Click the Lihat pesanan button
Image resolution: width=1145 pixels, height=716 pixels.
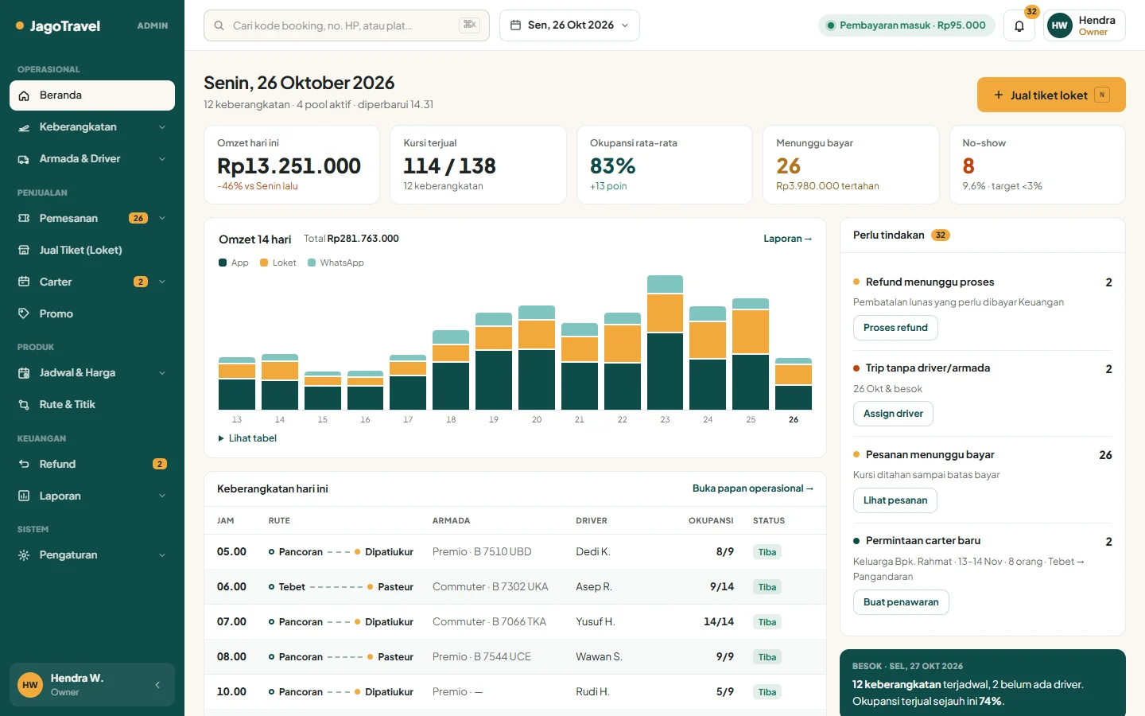tap(895, 500)
